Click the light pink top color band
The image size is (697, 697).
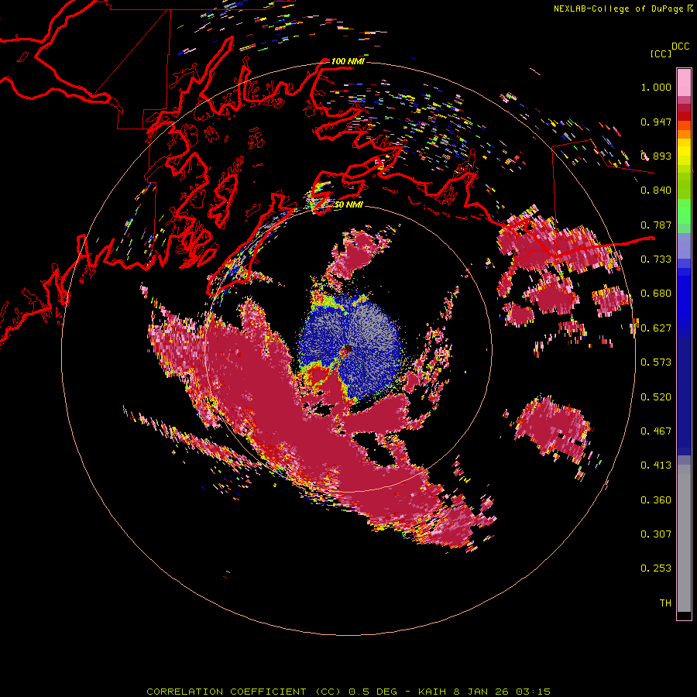click(x=684, y=82)
